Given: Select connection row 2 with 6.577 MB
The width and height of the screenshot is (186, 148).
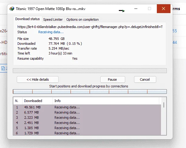Looking at the screenshot, I should pyautogui.click(x=87, y=112).
